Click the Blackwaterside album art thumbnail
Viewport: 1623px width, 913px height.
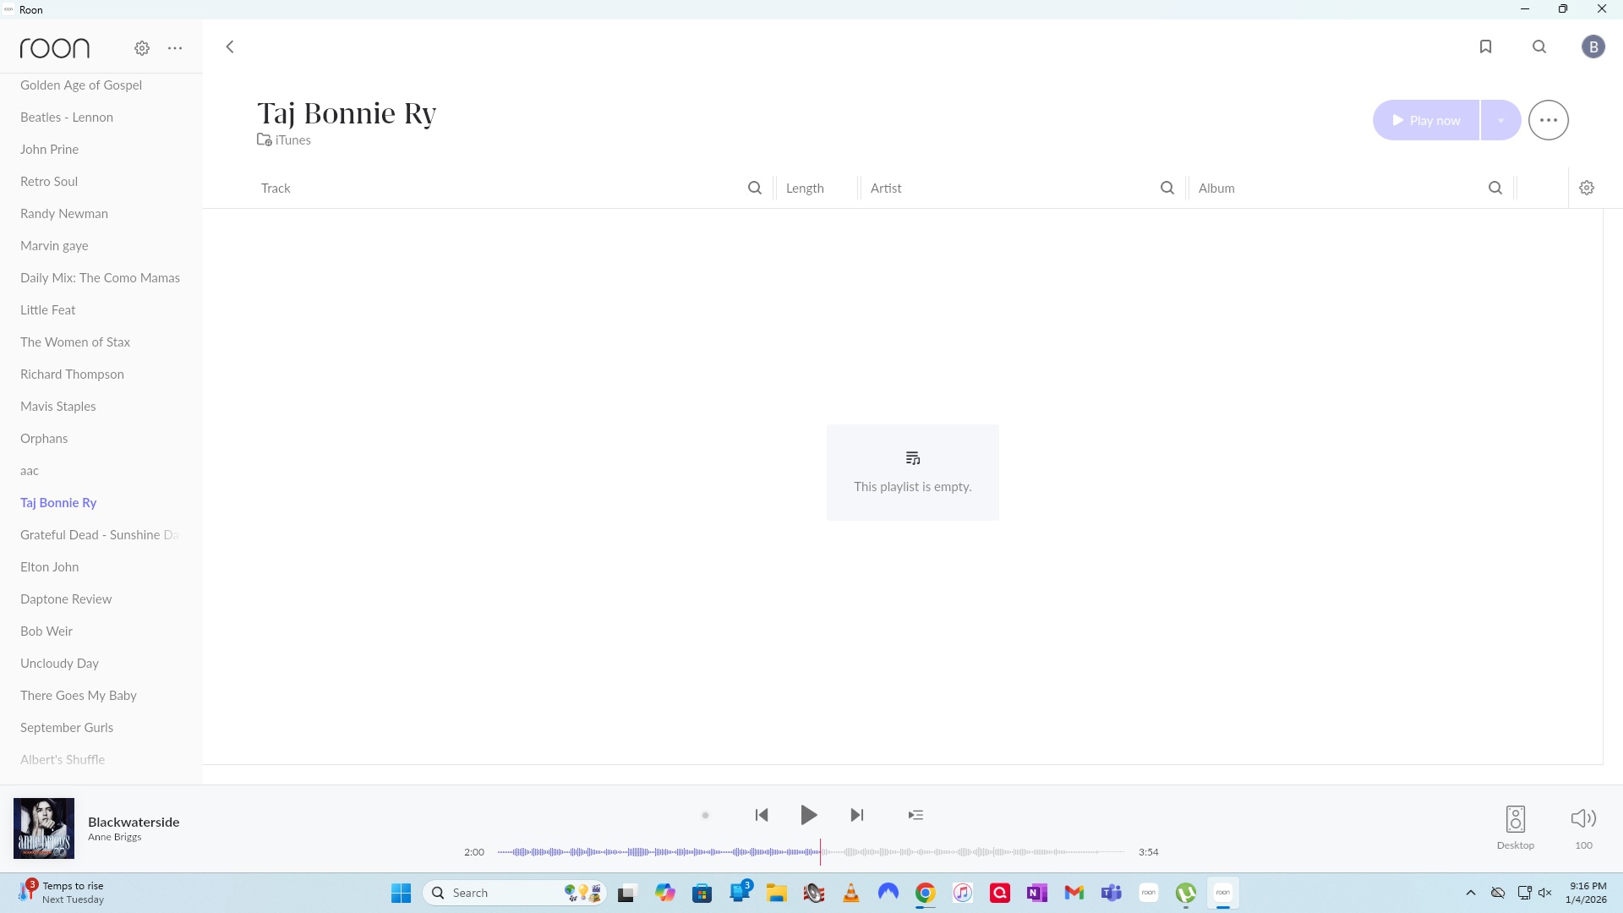(44, 828)
